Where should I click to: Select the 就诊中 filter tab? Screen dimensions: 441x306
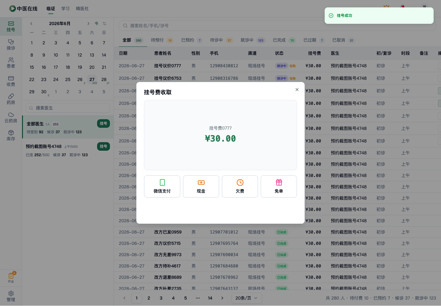[x=252, y=40]
